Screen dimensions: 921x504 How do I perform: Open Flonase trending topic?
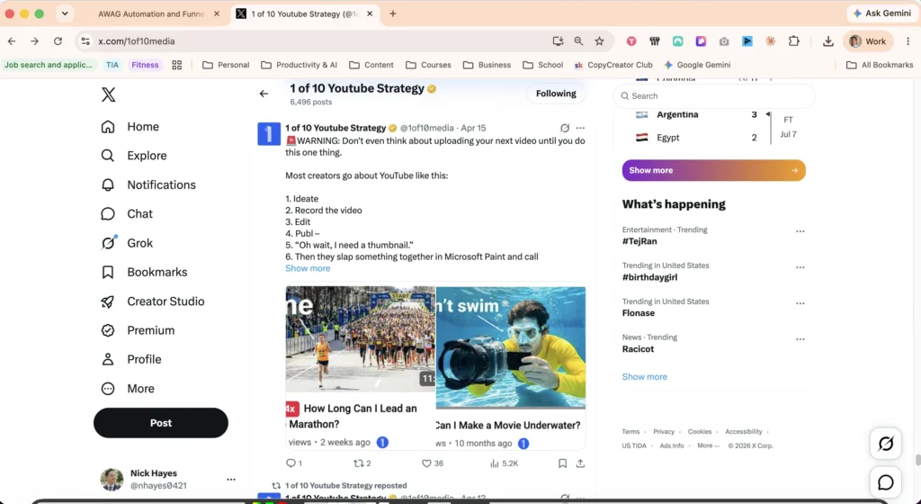click(x=639, y=313)
